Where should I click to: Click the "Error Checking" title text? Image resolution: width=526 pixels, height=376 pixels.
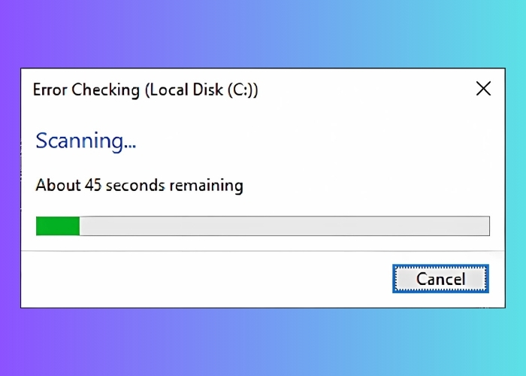(86, 90)
